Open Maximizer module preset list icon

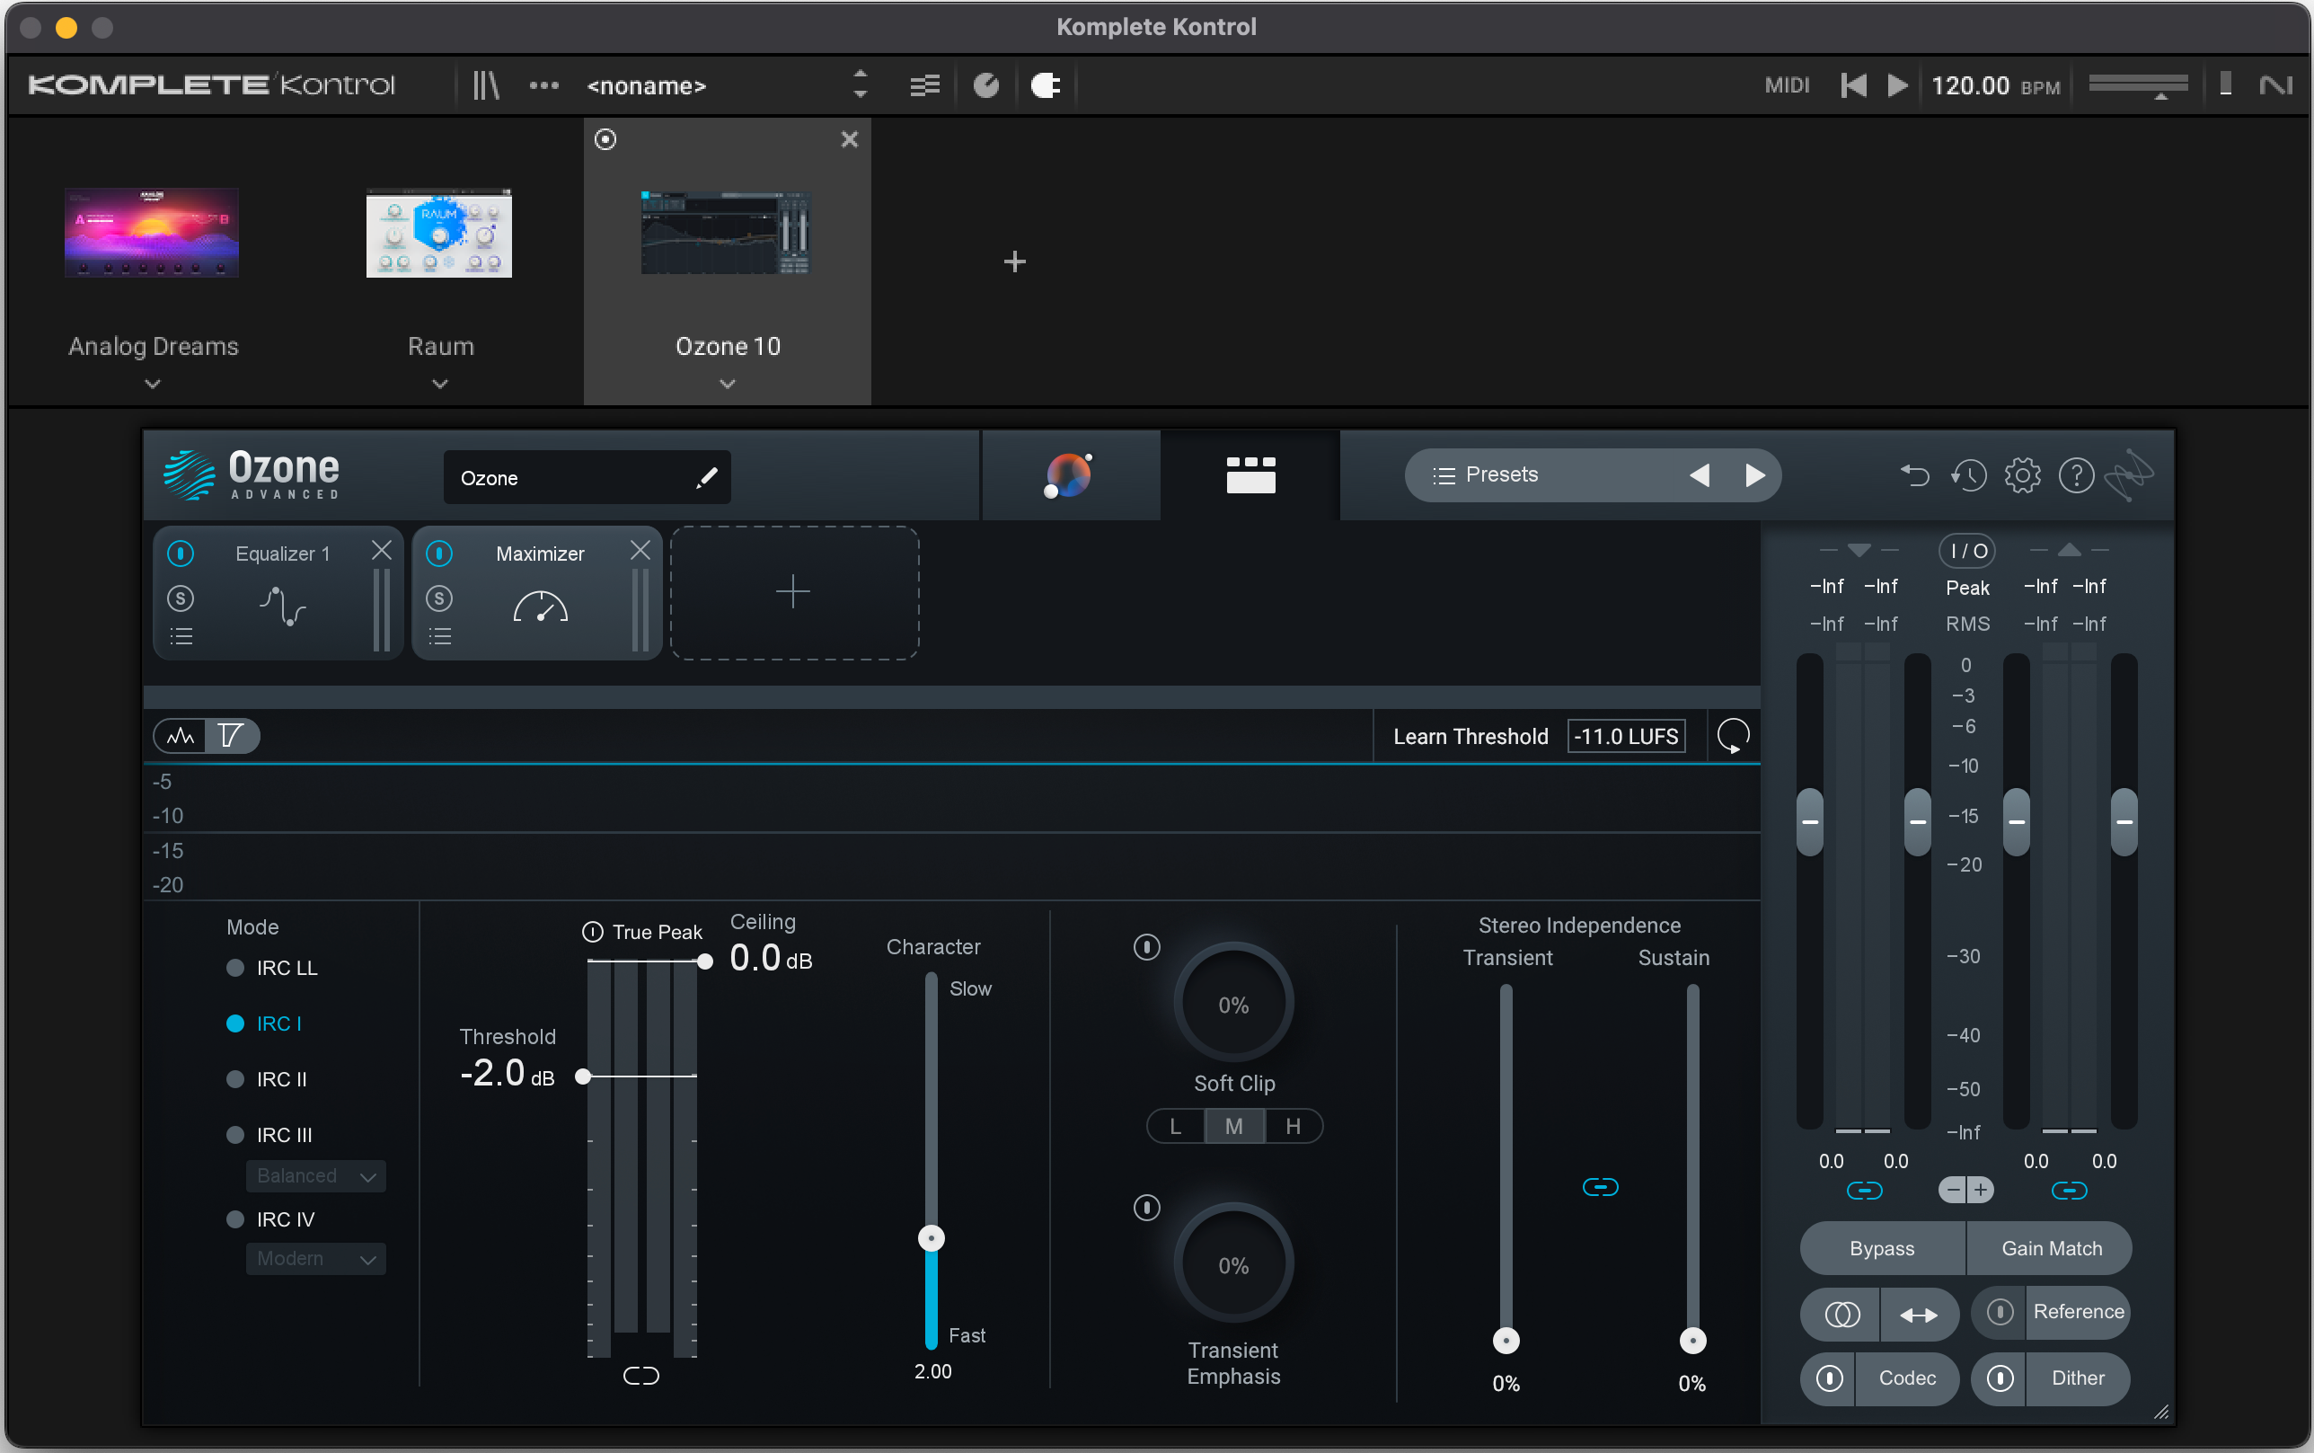pos(440,636)
